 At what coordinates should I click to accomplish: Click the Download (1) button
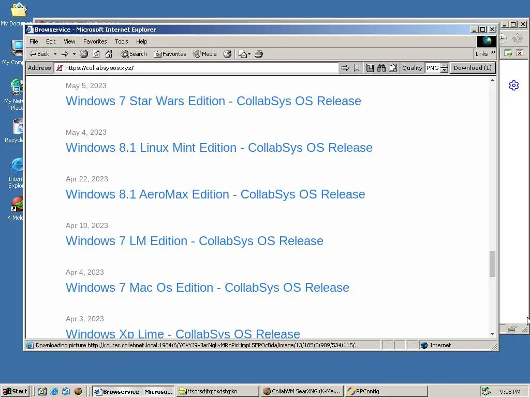pyautogui.click(x=473, y=68)
